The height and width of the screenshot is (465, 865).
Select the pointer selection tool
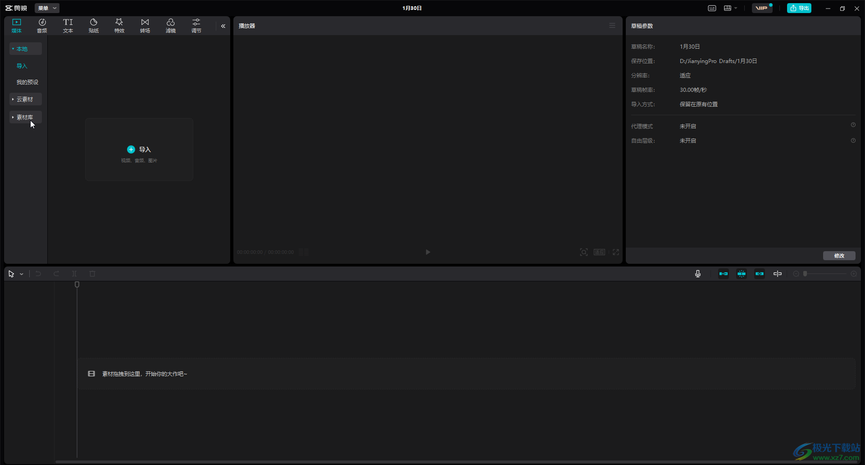[x=11, y=274]
